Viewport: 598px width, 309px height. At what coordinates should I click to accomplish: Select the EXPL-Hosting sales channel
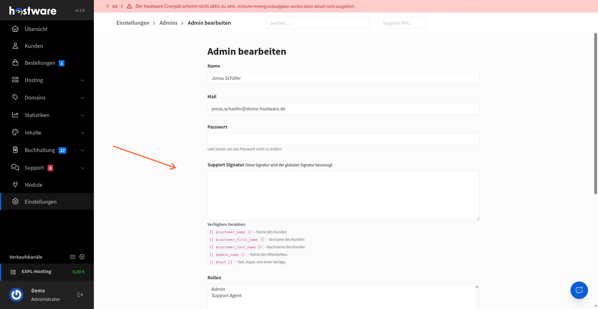(x=47, y=272)
